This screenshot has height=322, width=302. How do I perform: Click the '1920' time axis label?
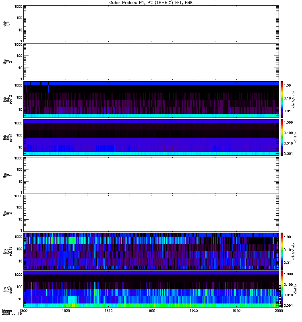point(194,310)
